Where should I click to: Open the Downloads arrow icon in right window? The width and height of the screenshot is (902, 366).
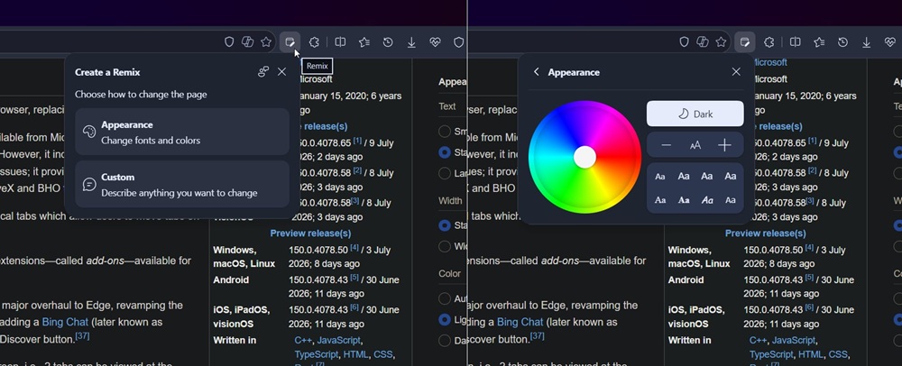tap(866, 42)
